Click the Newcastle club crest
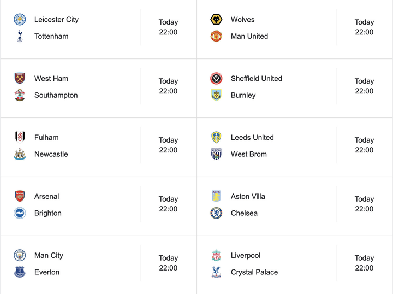The width and height of the screenshot is (393, 294). click(x=20, y=154)
